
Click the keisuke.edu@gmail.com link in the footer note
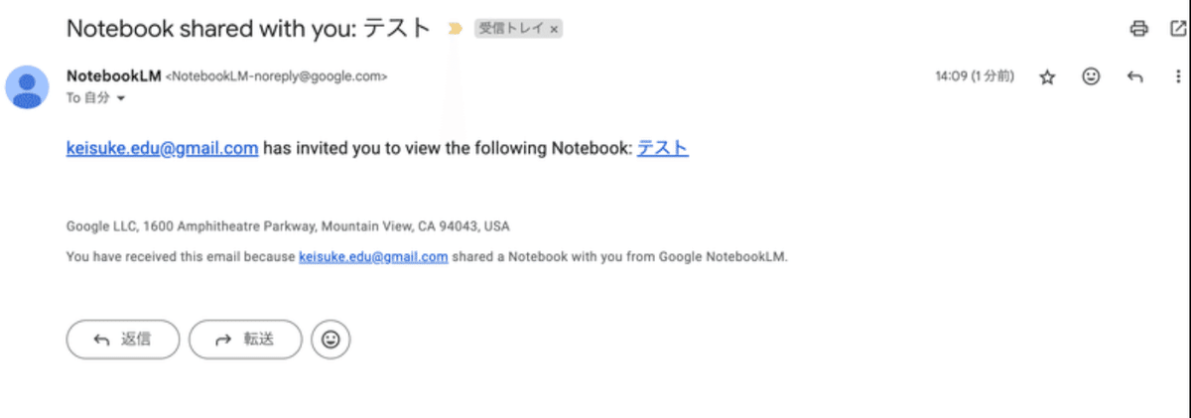373,256
